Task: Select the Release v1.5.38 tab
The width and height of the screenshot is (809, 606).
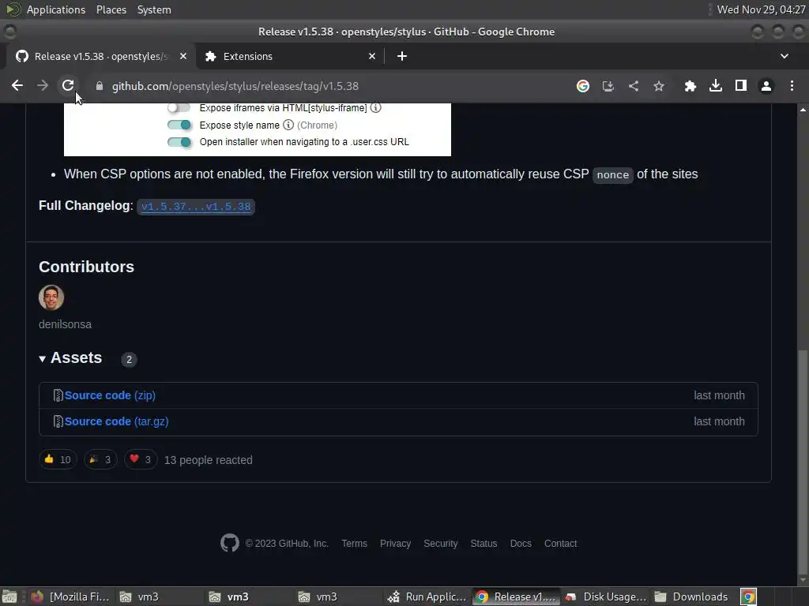Action: (x=101, y=56)
